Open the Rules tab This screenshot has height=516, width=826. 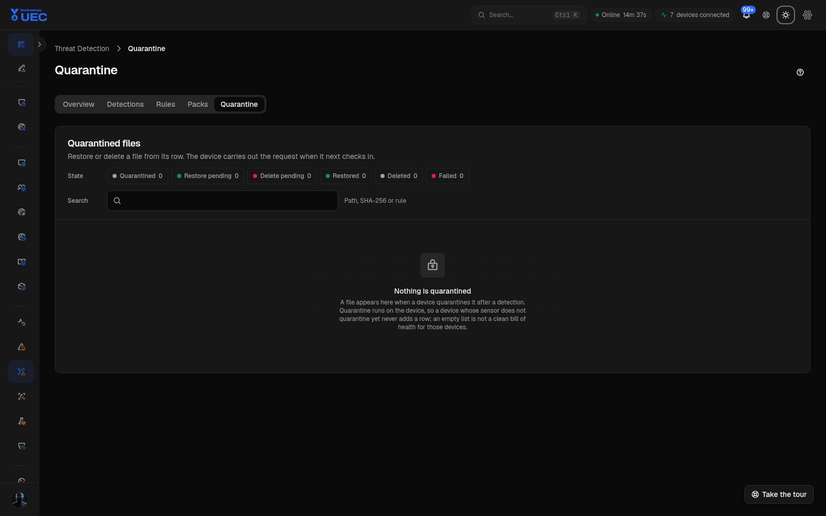pyautogui.click(x=166, y=104)
